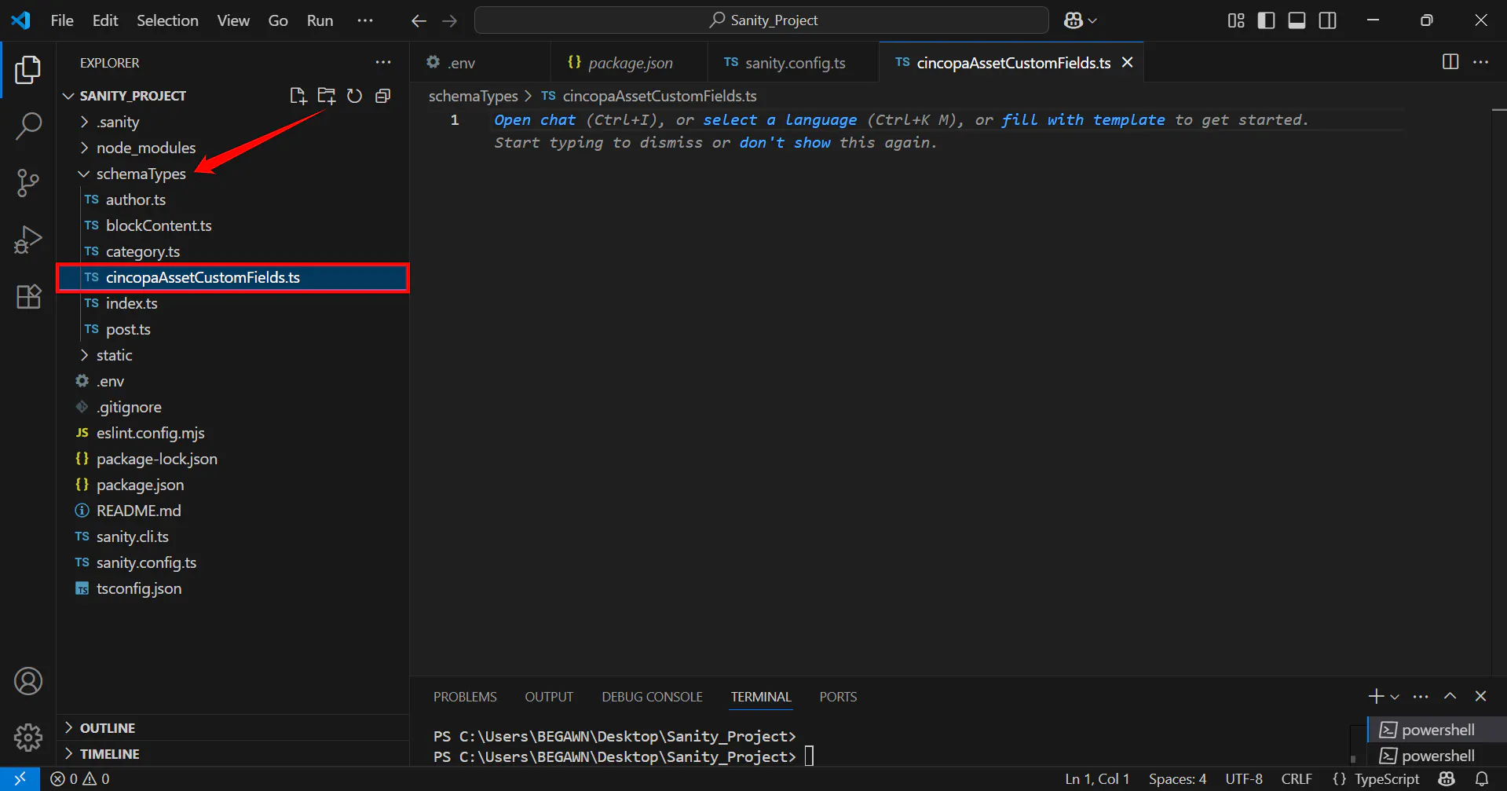Toggle the secondary side bar visibility

click(x=1327, y=20)
